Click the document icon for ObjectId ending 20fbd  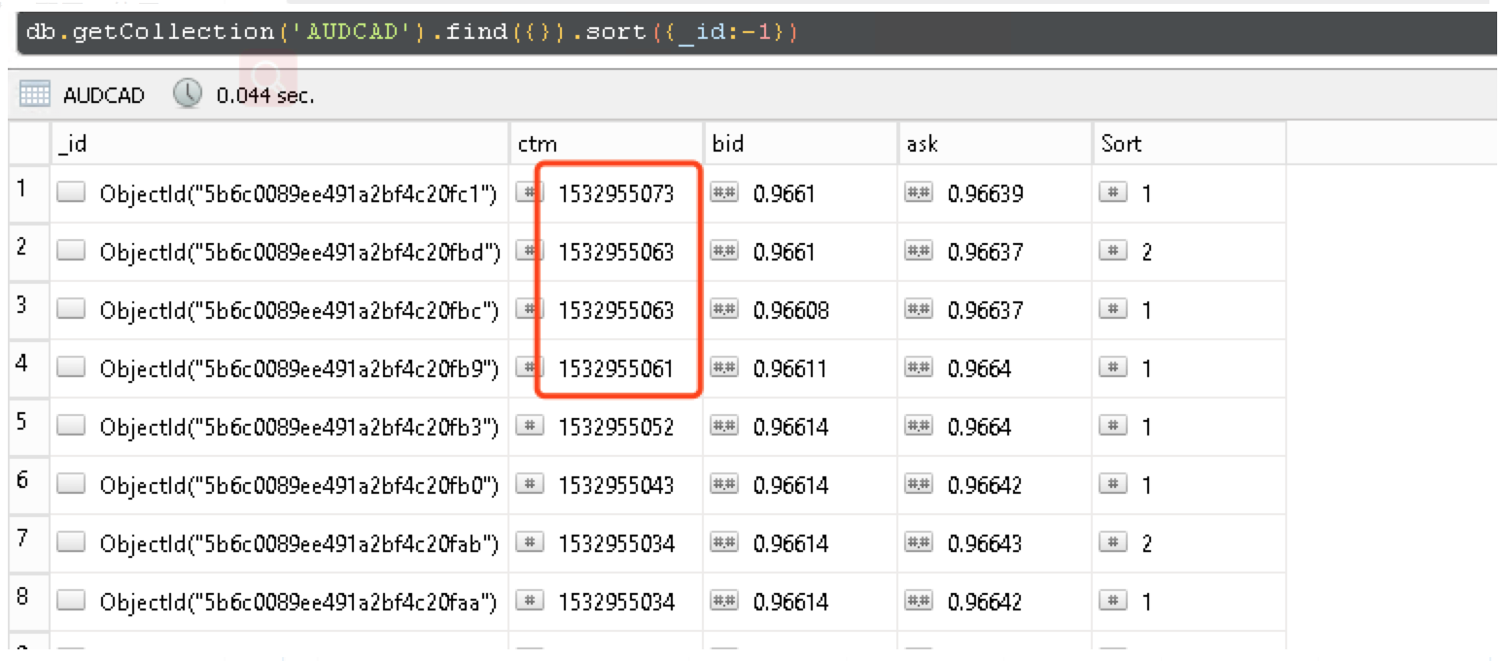click(71, 252)
